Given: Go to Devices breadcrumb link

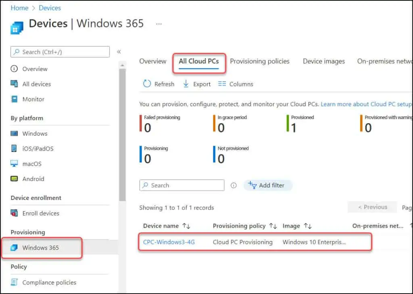Looking at the screenshot, I should (x=50, y=8).
